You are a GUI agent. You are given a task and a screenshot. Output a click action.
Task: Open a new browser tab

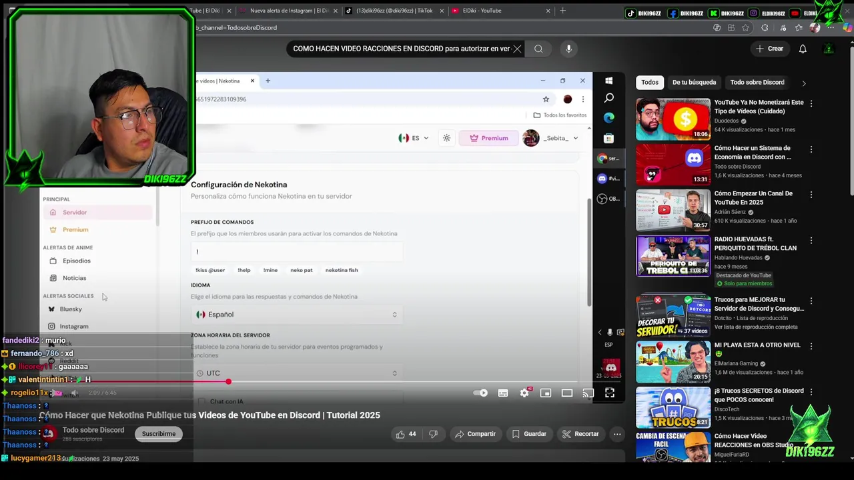pyautogui.click(x=562, y=11)
